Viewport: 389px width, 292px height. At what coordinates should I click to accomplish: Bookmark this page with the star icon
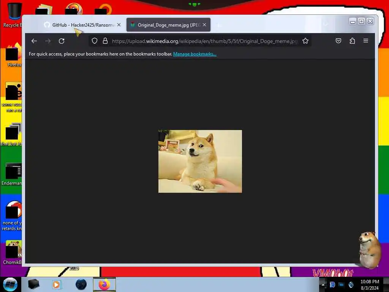[x=305, y=41]
